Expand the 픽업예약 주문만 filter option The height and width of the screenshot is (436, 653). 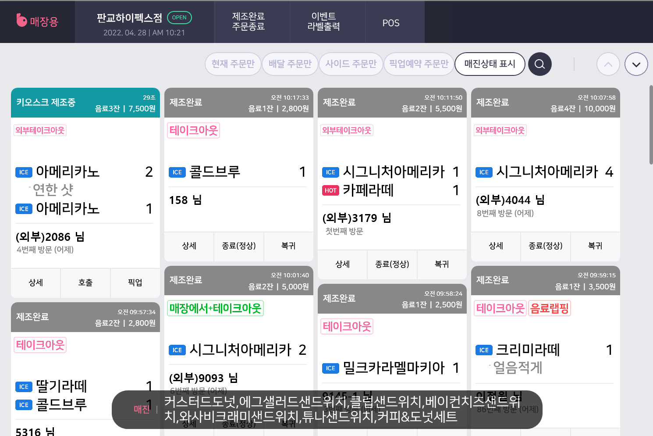(419, 64)
